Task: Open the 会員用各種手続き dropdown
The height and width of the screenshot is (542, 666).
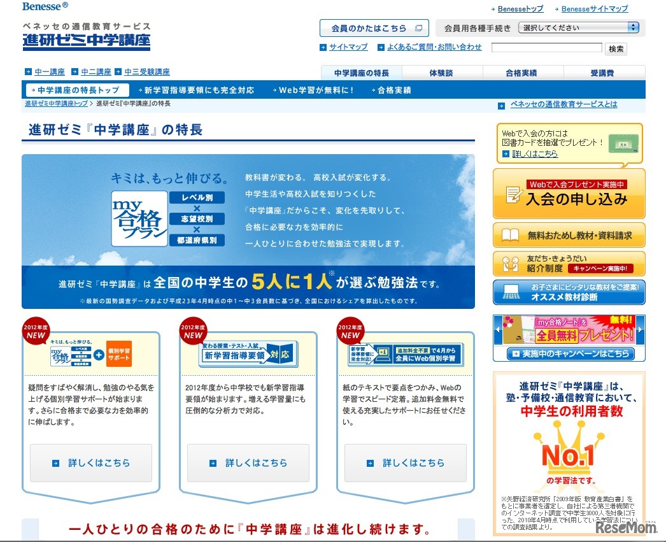Action: click(579, 27)
